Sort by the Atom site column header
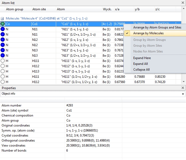The width and height of the screenshot is (186, 160). [39, 9]
